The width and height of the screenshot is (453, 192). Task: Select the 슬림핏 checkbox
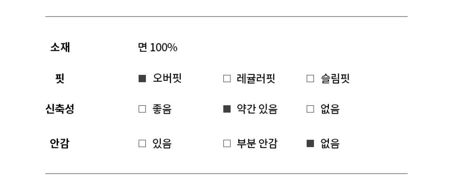[310, 79]
